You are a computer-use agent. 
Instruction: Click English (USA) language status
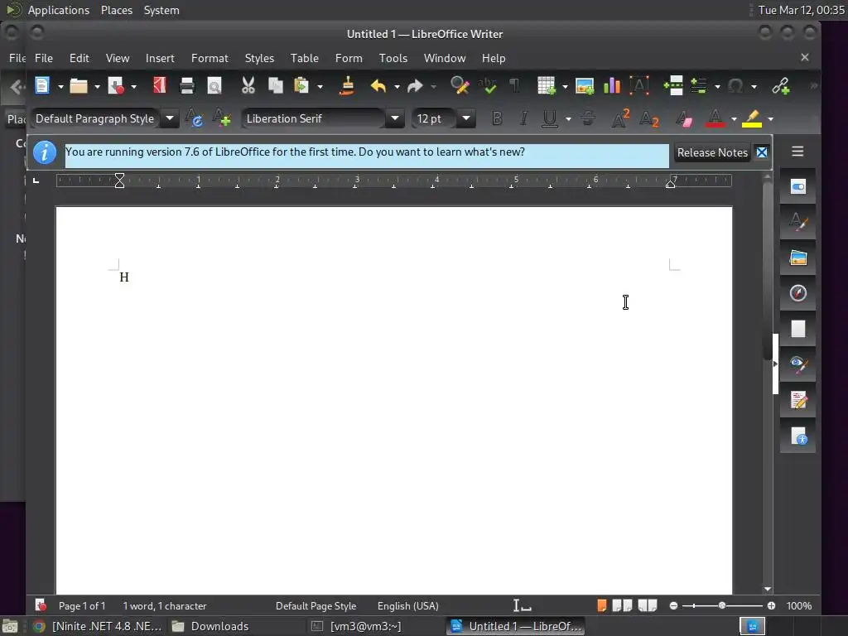point(407,605)
